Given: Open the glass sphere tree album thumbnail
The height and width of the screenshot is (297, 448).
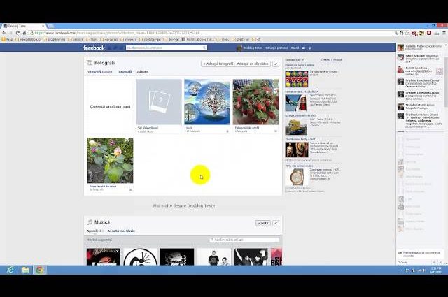Looking at the screenshot, I should click(x=207, y=102).
